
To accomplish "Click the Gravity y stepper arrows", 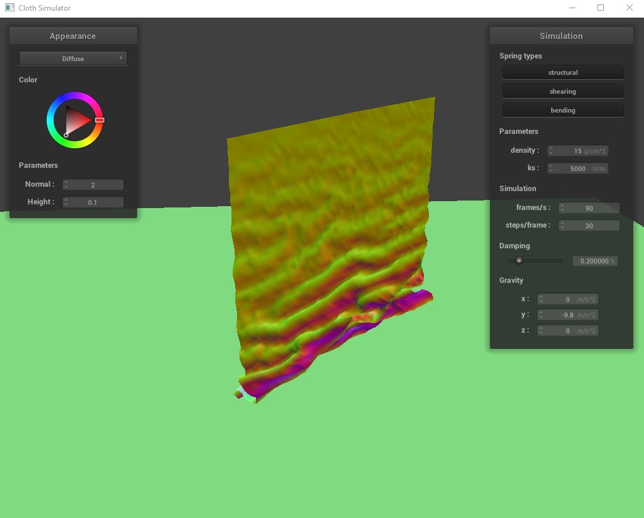I will coord(541,315).
